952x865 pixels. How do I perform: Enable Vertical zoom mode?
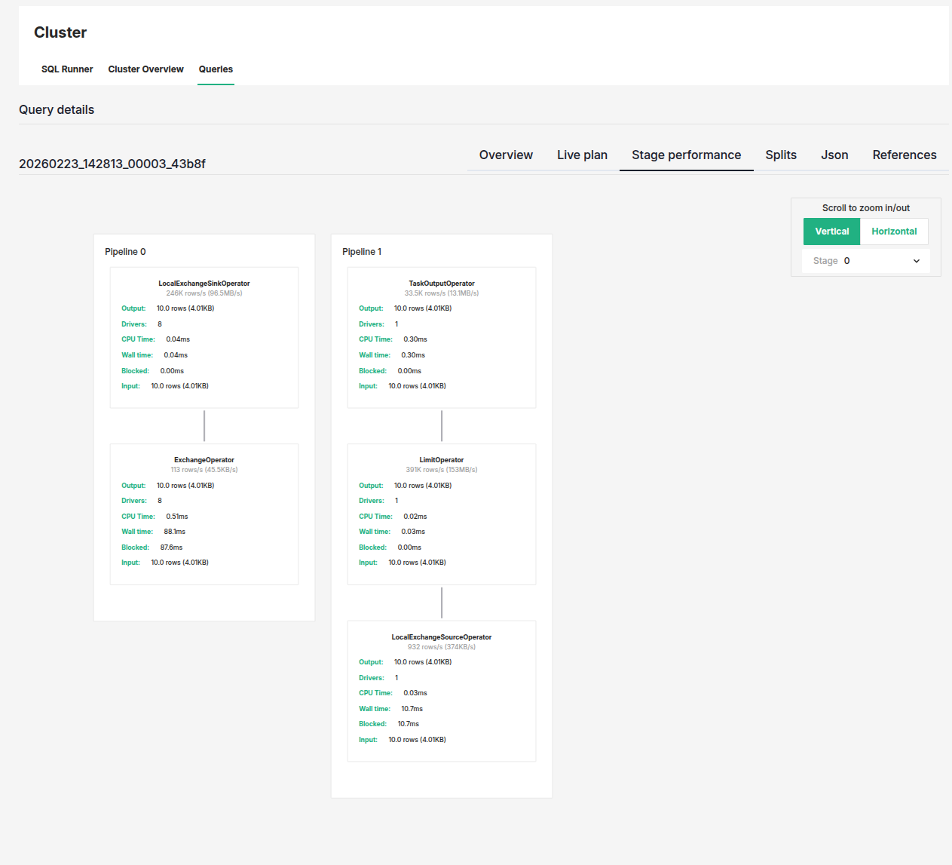831,231
